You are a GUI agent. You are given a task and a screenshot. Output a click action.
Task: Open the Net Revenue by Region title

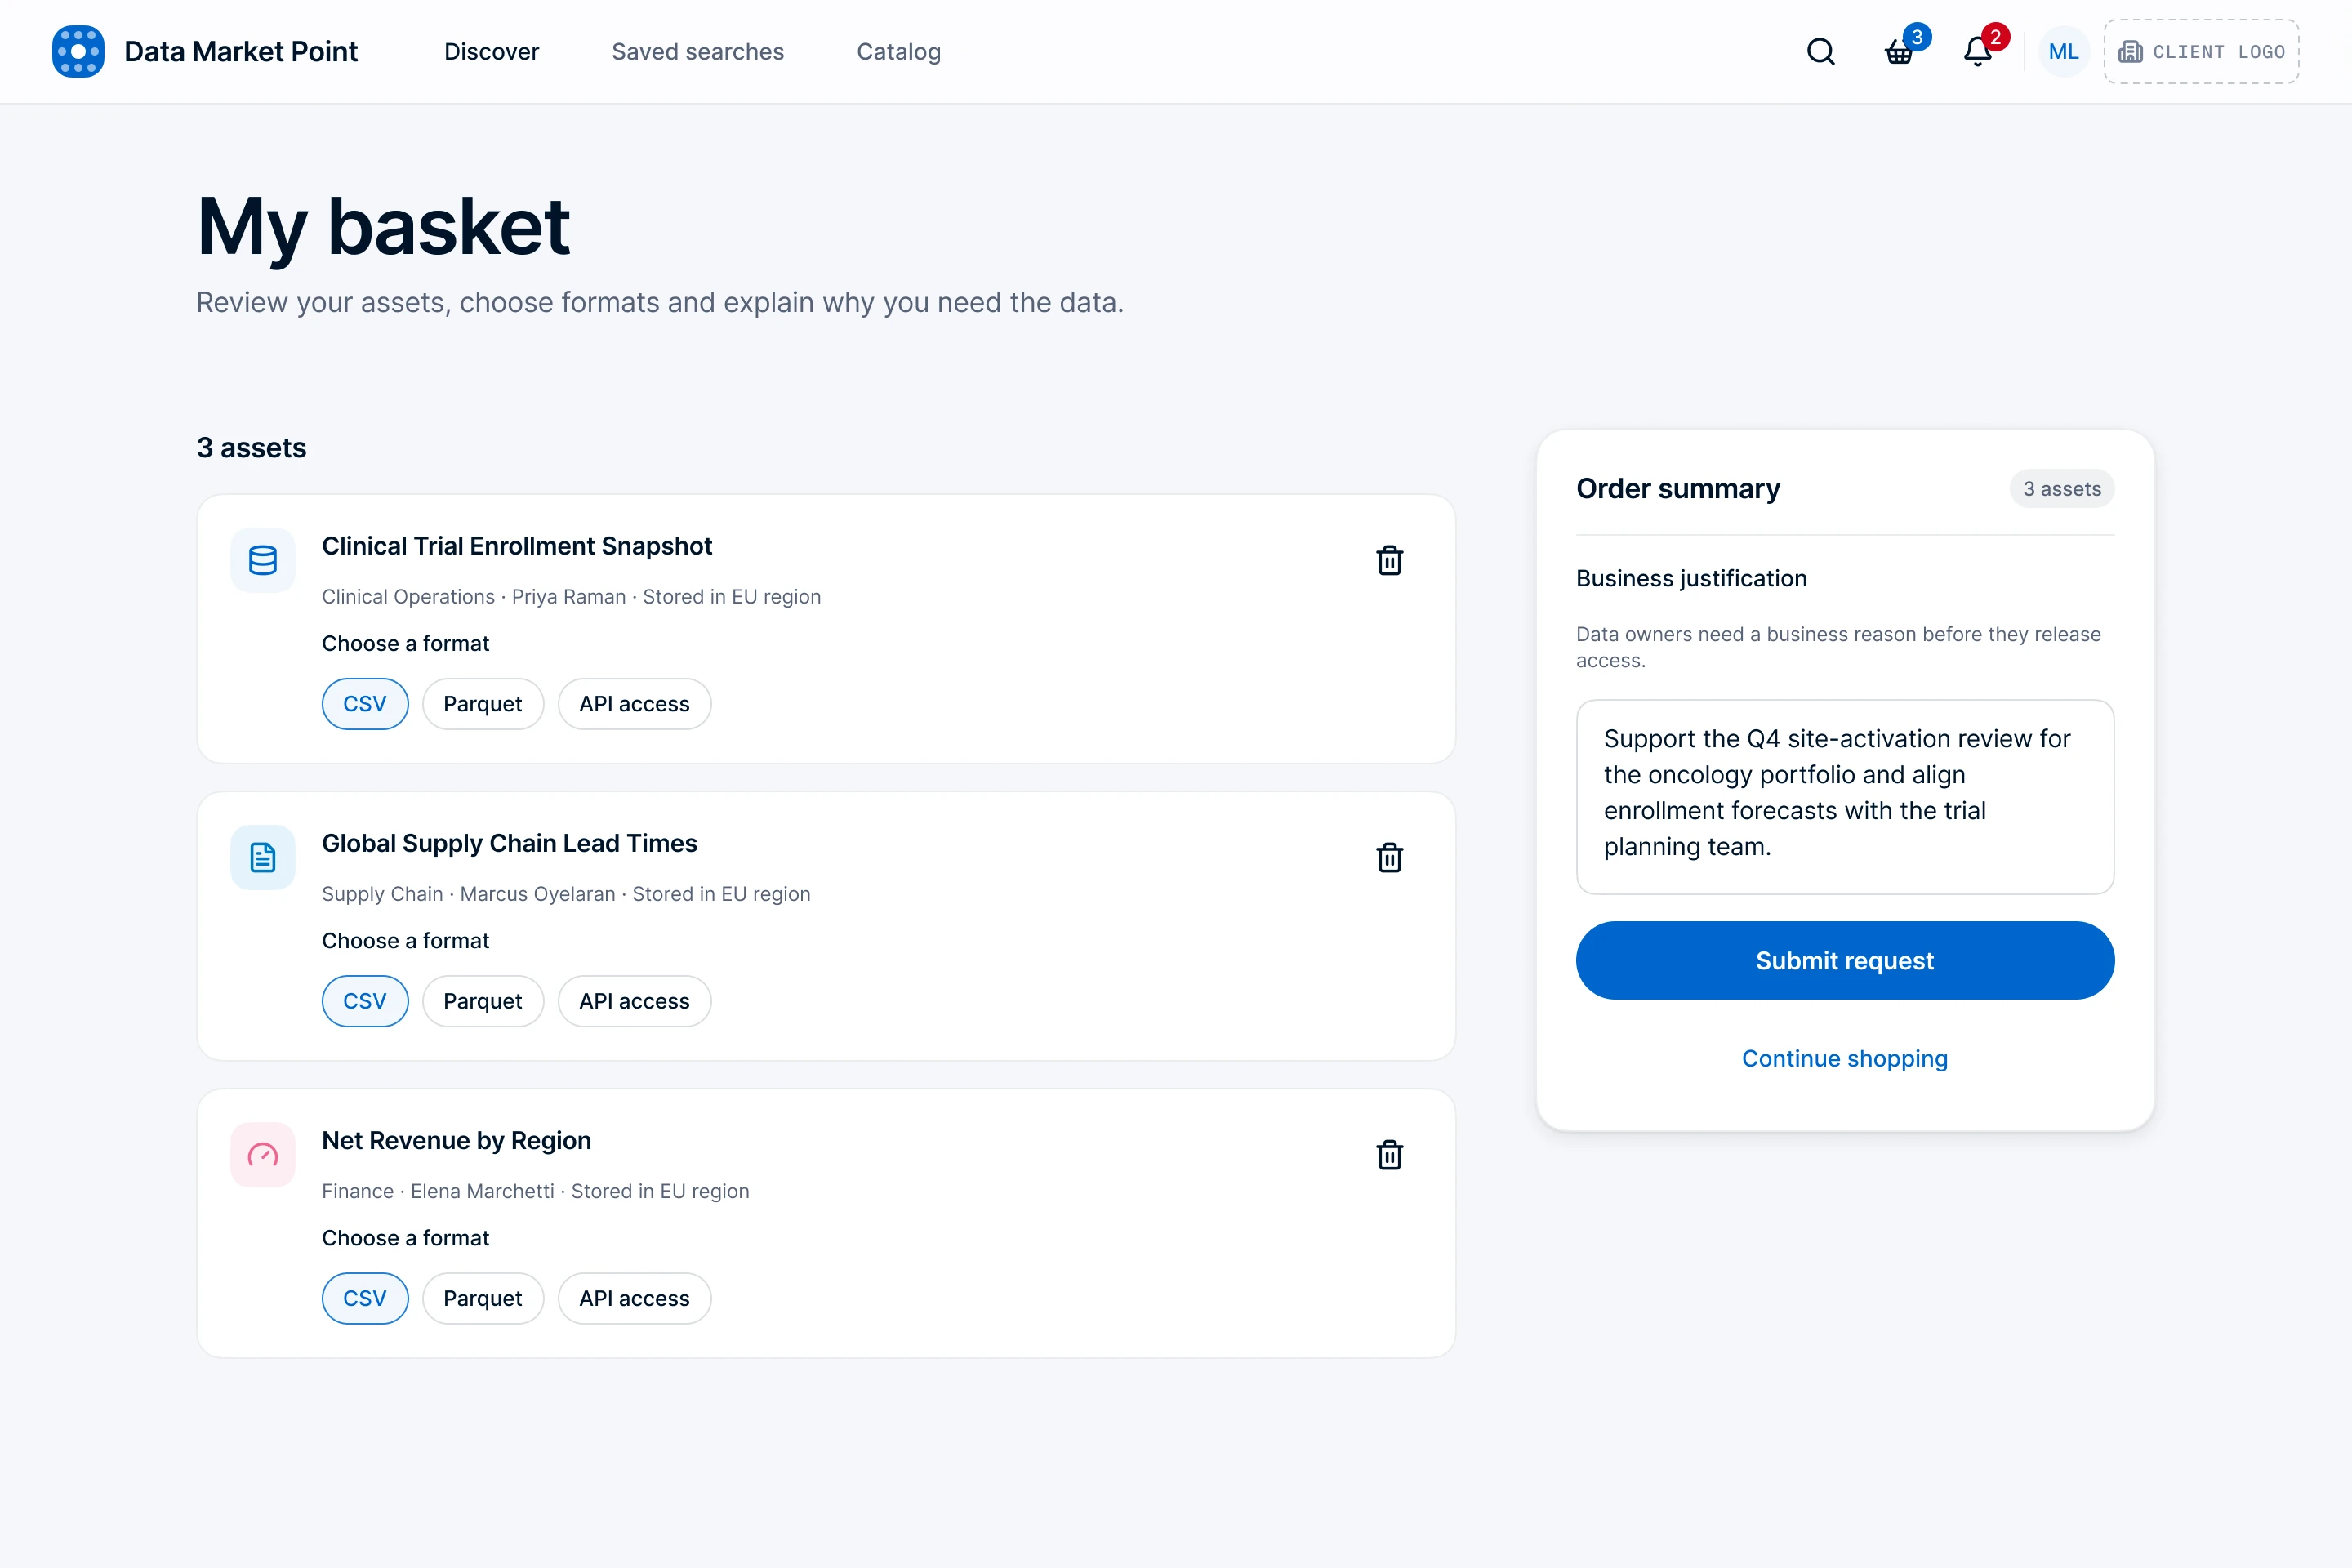click(457, 1140)
